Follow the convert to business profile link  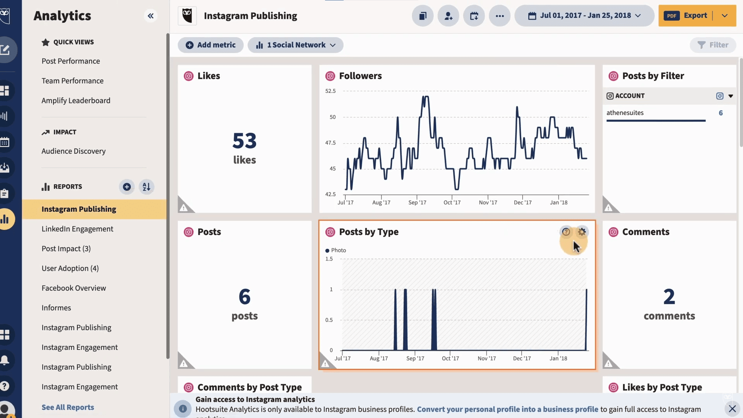click(507, 409)
